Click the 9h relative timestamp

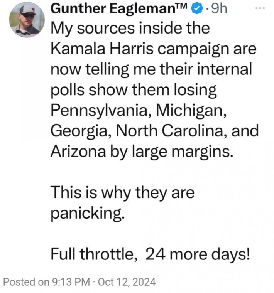[219, 8]
